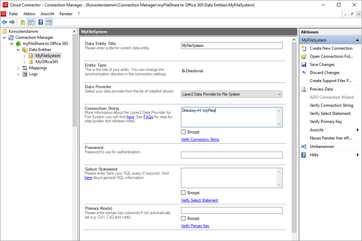Viewport: 362px width, 241px height.
Task: Click the Open Connections Folder icon
Action: [304, 56]
